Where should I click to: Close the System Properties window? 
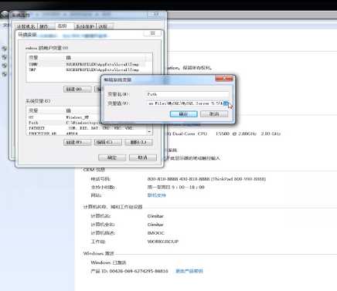point(156,15)
